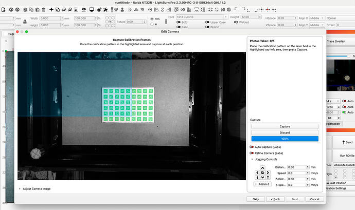Click the Distance field stepper arrows

click(x=308, y=167)
